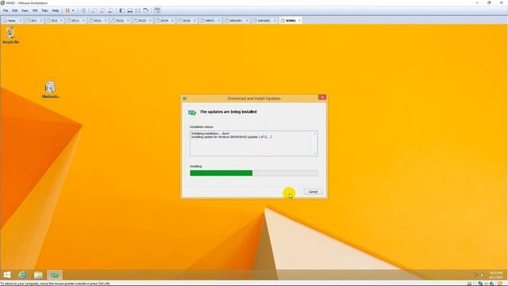The width and height of the screenshot is (508, 286).
Task: Pause the virtual machine from the toolbar
Action: [x=67, y=10]
